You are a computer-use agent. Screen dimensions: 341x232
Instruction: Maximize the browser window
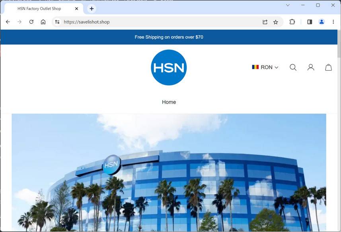pyautogui.click(x=318, y=5)
